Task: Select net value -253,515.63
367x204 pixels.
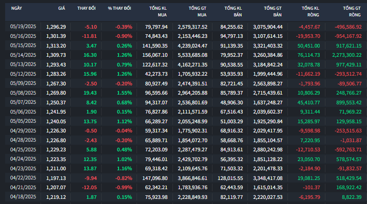Action: pos(348,130)
